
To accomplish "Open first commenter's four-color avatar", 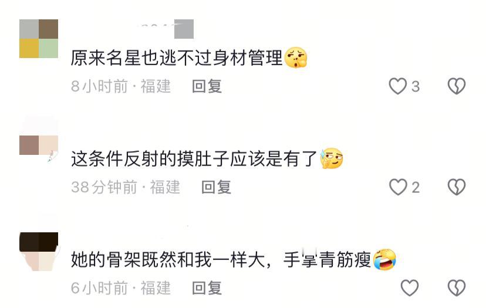I will [39, 39].
